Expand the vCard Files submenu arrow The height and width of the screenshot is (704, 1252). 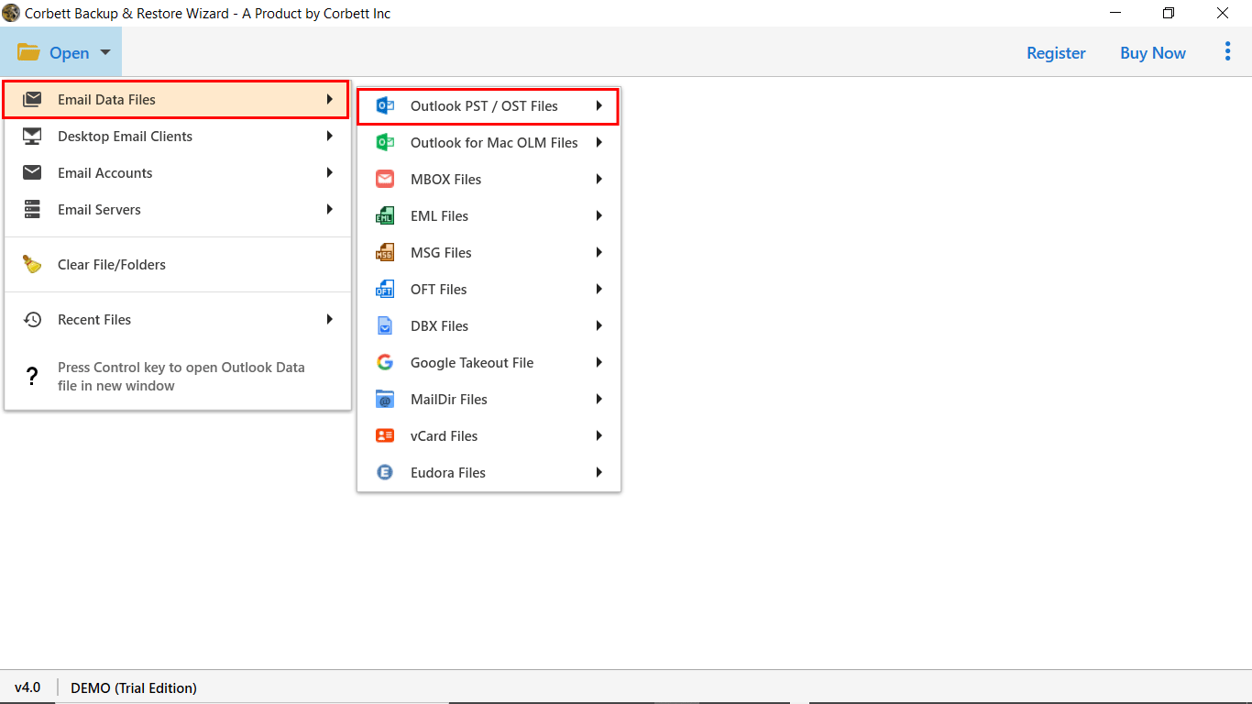(x=599, y=435)
